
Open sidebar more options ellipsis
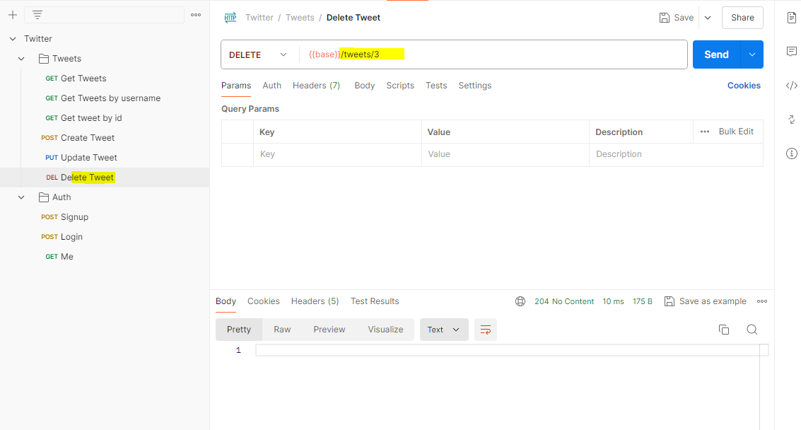click(196, 15)
